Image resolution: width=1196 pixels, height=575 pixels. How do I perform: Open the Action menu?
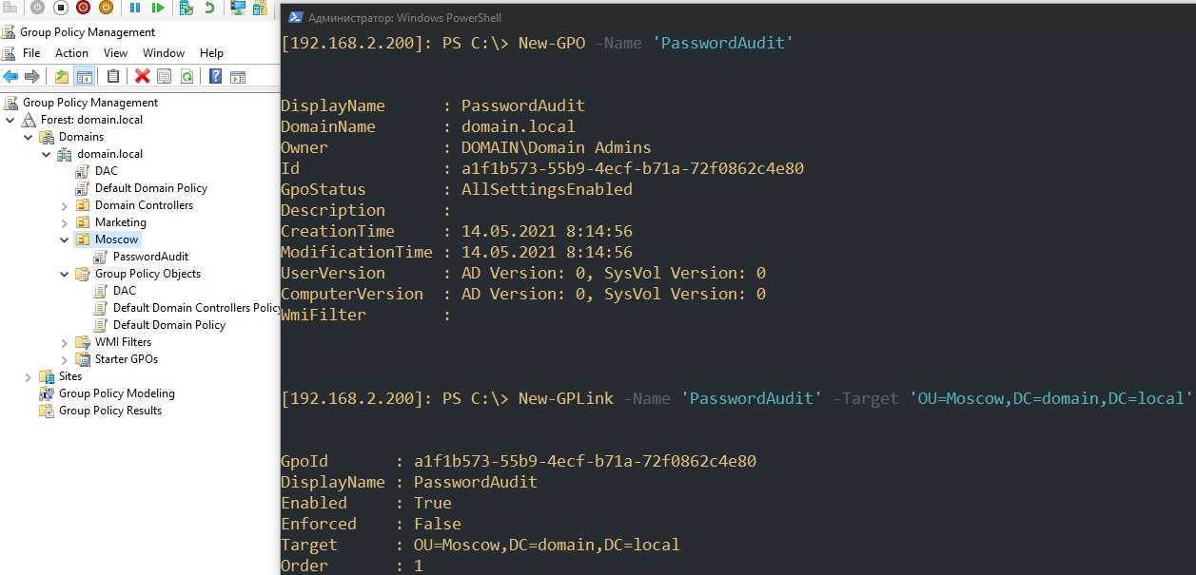tap(71, 53)
